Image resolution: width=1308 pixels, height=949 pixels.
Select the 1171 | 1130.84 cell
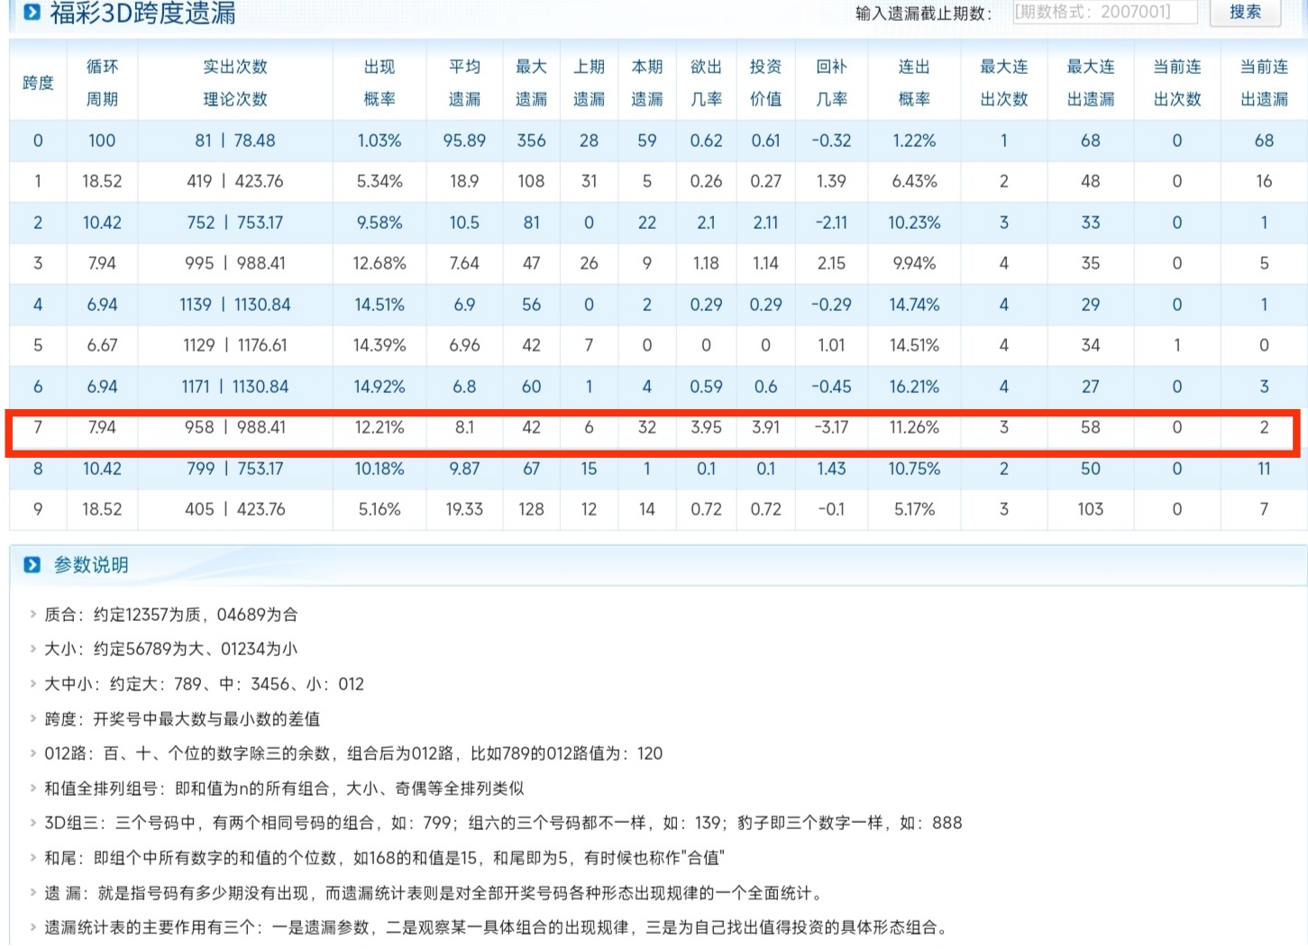(x=235, y=387)
